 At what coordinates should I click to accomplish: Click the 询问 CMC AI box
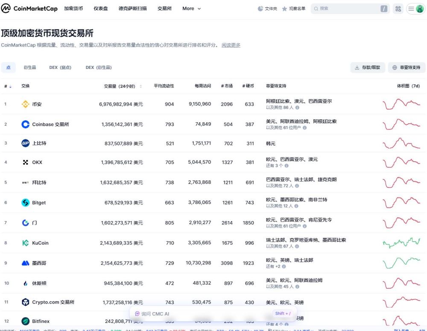213,314
